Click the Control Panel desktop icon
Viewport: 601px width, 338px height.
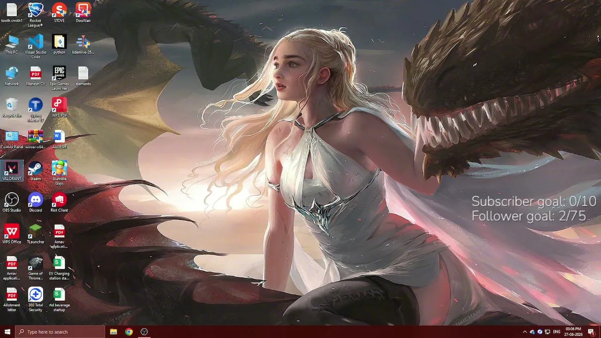12,139
